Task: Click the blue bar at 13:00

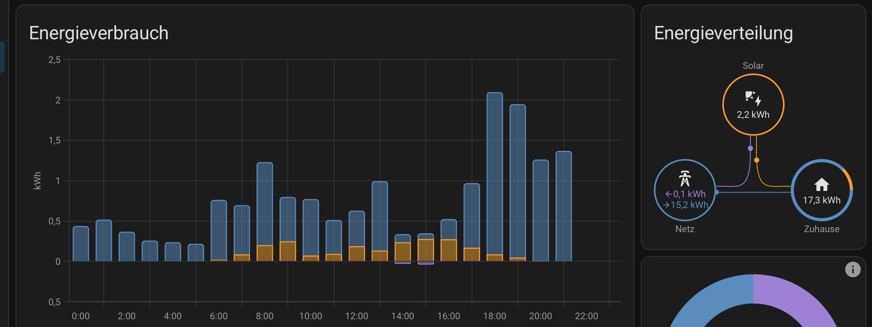Action: [380, 216]
